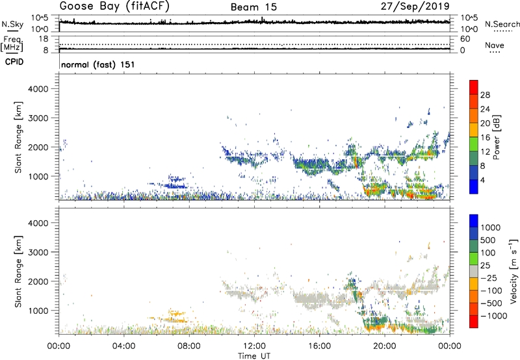This screenshot has width=520, height=360.
Task: Click the '04:00' time tick label
Action: point(123,346)
